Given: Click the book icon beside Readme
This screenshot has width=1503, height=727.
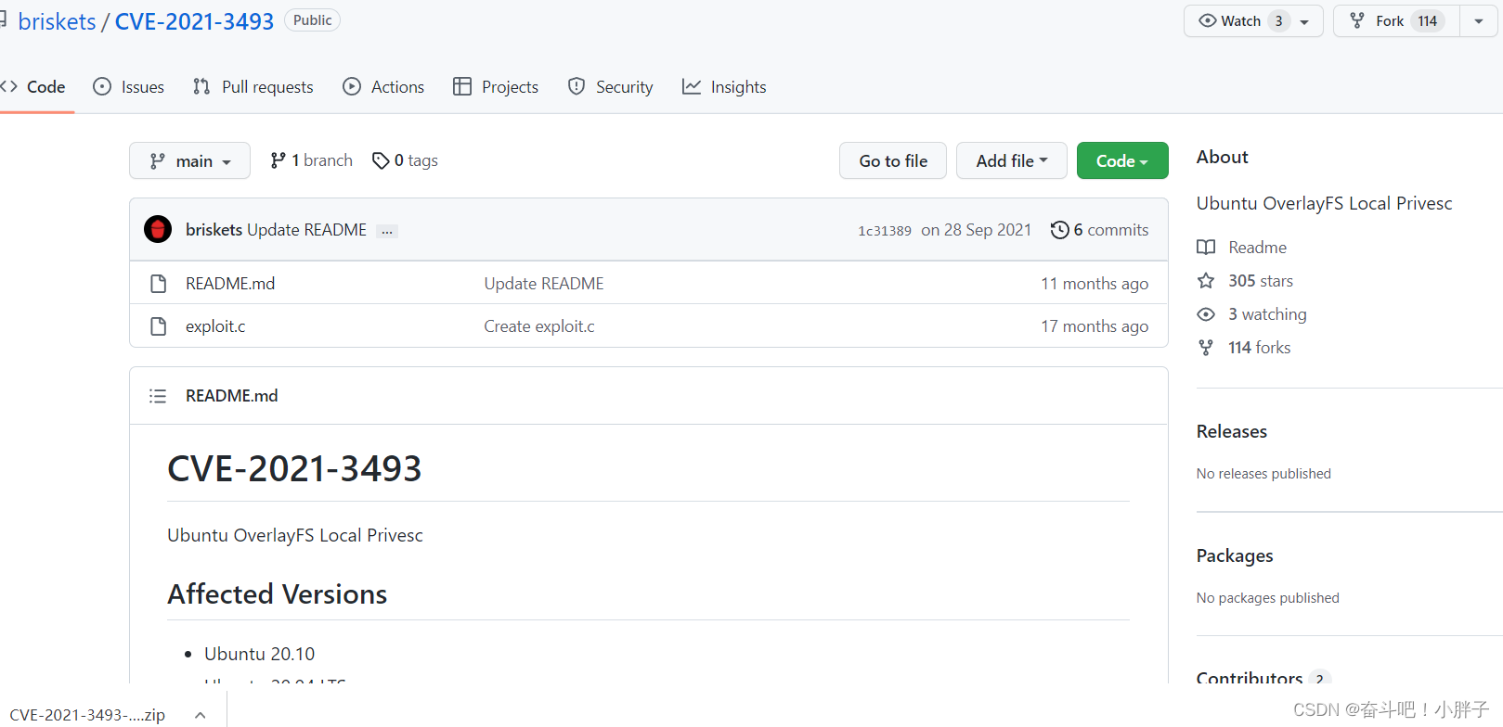Looking at the screenshot, I should [x=1206, y=248].
